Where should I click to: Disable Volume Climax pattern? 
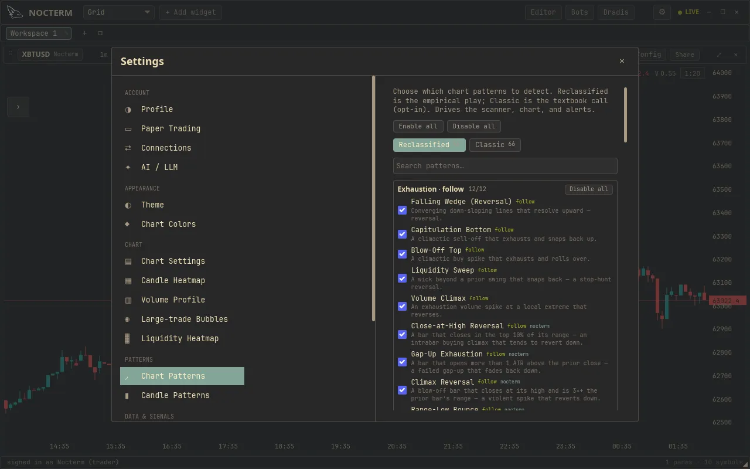coord(402,306)
